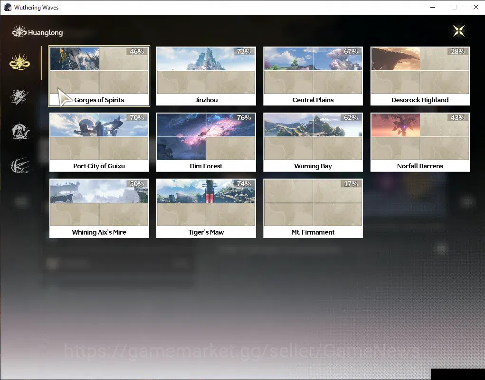Close the exploration panel with the X-shaped star icon
The width and height of the screenshot is (485, 380).
tap(459, 31)
